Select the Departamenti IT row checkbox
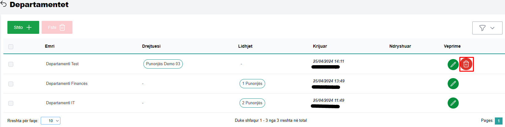 [x=11, y=103]
